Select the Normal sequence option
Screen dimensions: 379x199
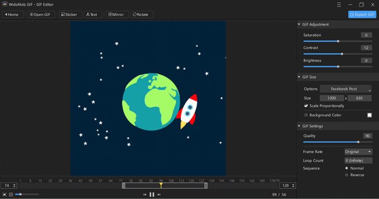[x=347, y=168]
